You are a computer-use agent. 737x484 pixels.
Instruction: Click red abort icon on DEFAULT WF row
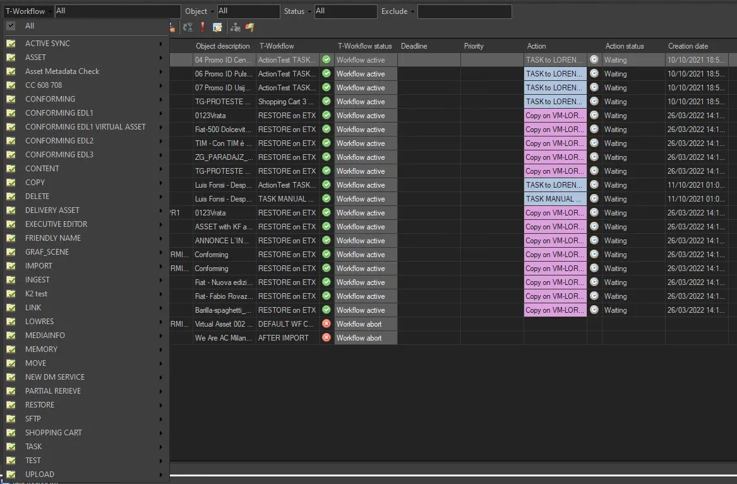[327, 324]
